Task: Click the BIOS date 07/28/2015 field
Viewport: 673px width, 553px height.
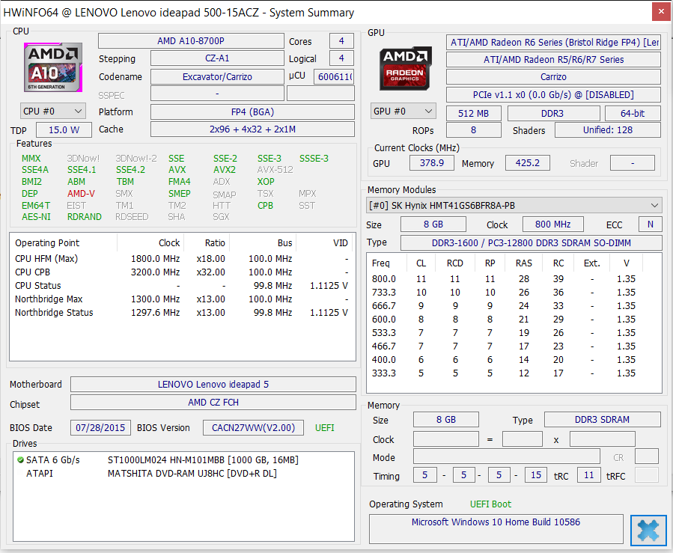Action: click(100, 428)
